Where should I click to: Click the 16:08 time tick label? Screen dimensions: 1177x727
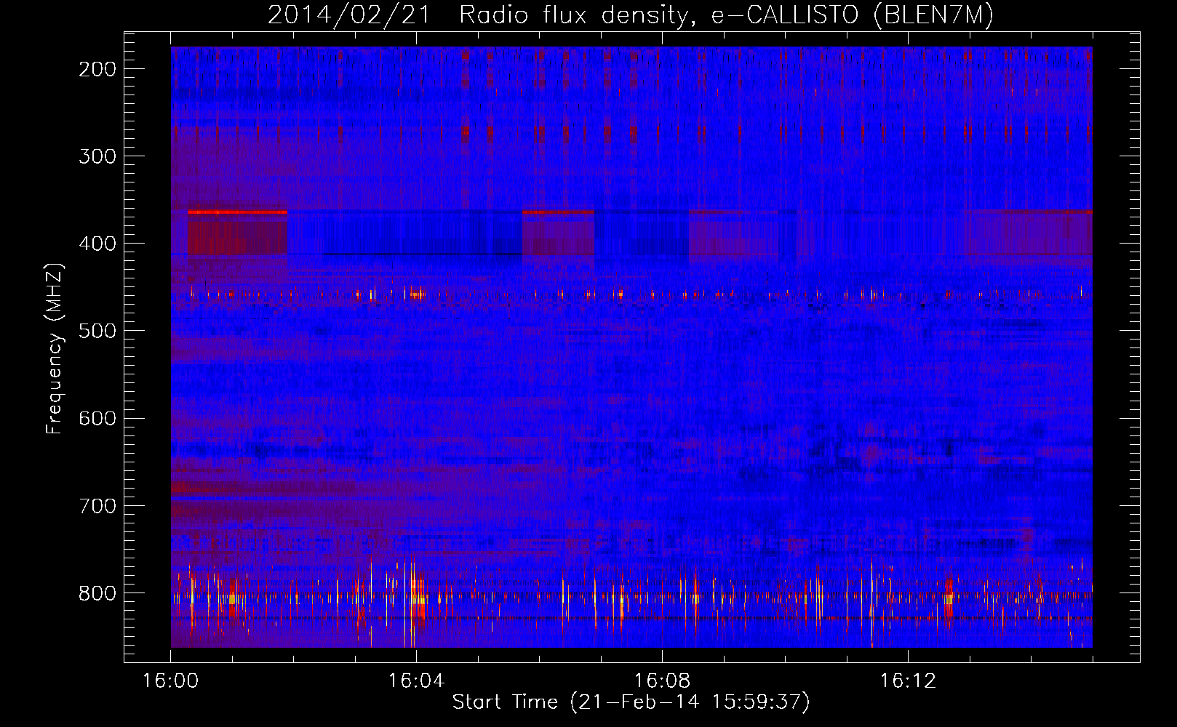tap(663, 681)
